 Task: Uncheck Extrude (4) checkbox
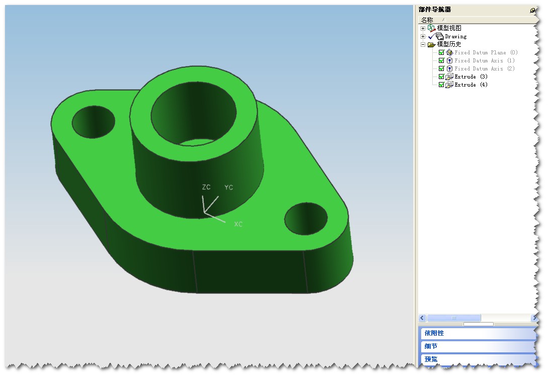tap(441, 85)
